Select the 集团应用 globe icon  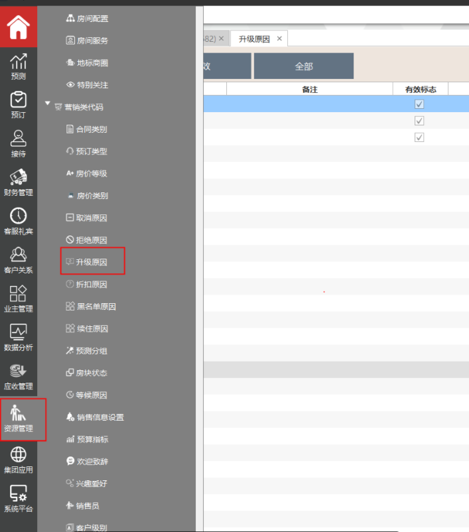[x=19, y=458]
